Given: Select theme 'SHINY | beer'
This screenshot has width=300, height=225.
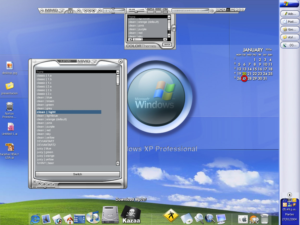Looking at the screenshot, I should pyautogui.click(x=45, y=163).
